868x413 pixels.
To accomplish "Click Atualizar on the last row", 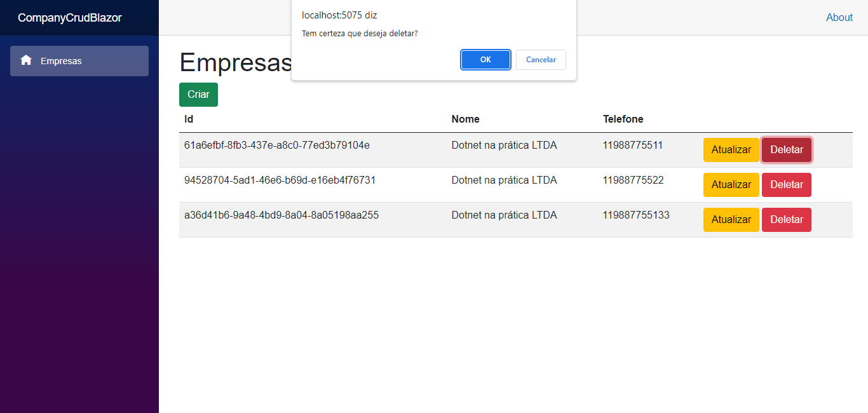I will (x=731, y=219).
